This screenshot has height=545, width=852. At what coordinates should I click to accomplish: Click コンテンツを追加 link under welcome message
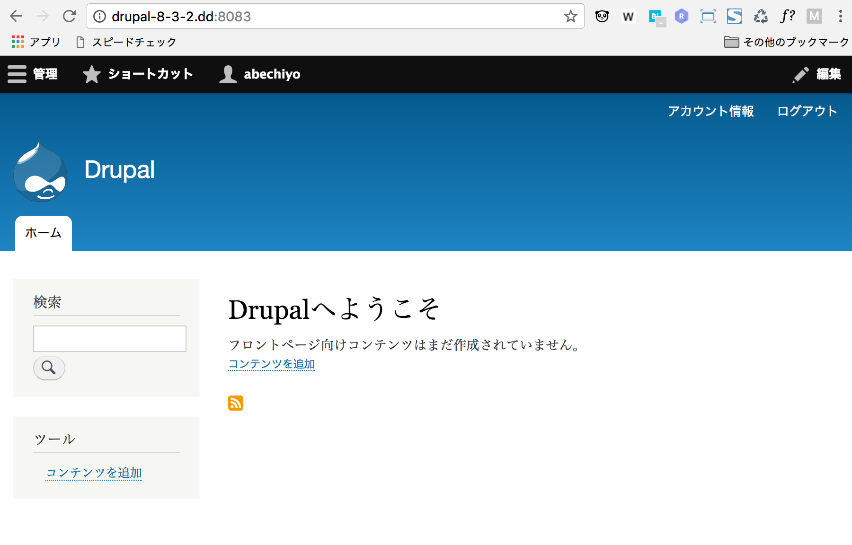point(272,364)
